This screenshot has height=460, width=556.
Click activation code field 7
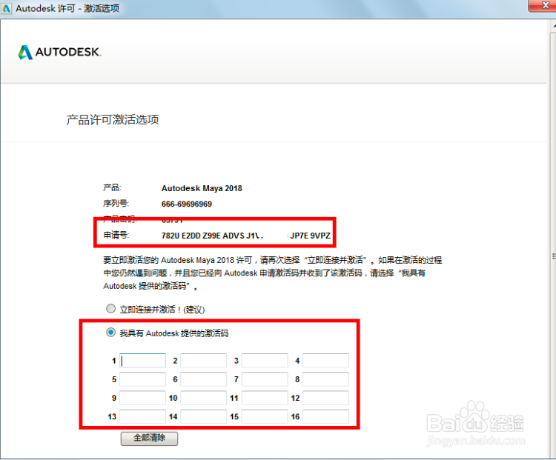265,379
